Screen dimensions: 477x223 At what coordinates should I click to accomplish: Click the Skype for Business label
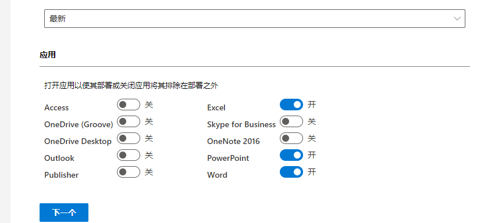pyautogui.click(x=241, y=124)
